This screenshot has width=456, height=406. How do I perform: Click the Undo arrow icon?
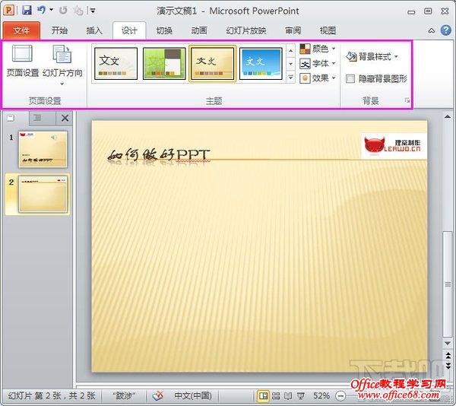pos(41,10)
